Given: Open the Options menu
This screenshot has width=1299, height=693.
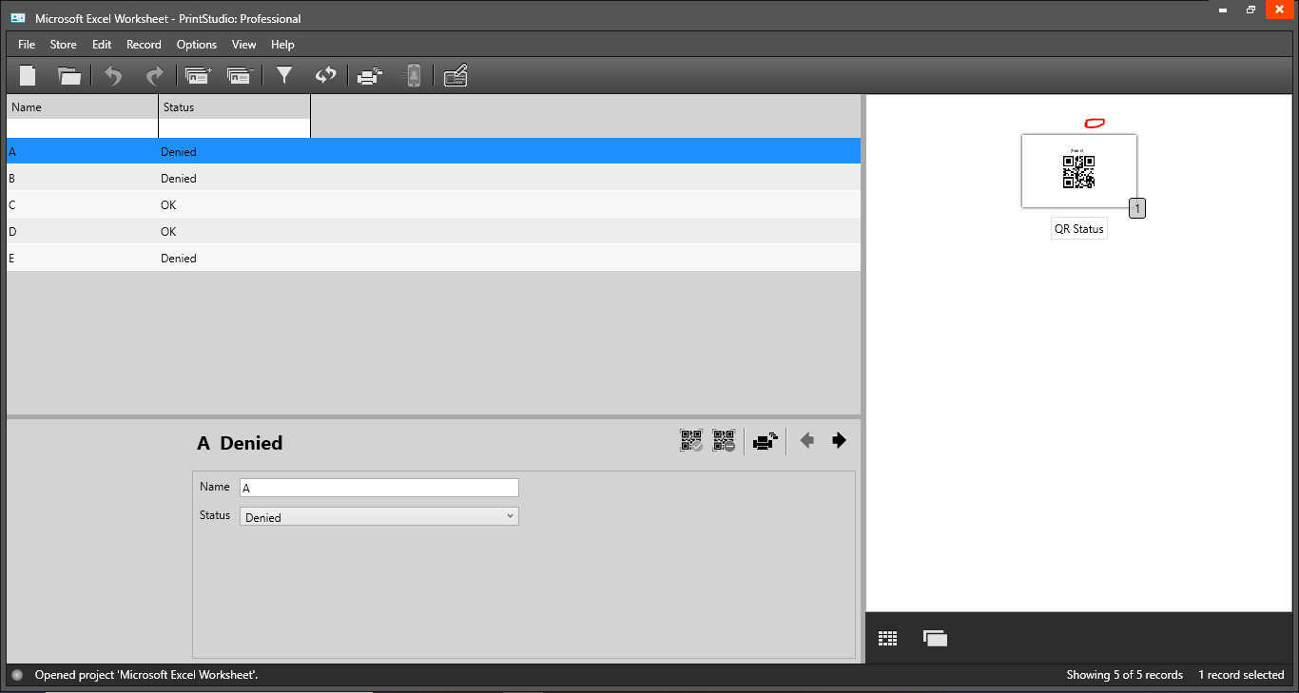Looking at the screenshot, I should click(x=196, y=44).
